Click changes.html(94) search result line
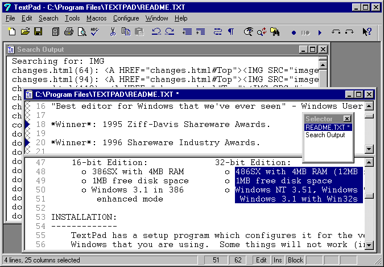 coord(166,80)
